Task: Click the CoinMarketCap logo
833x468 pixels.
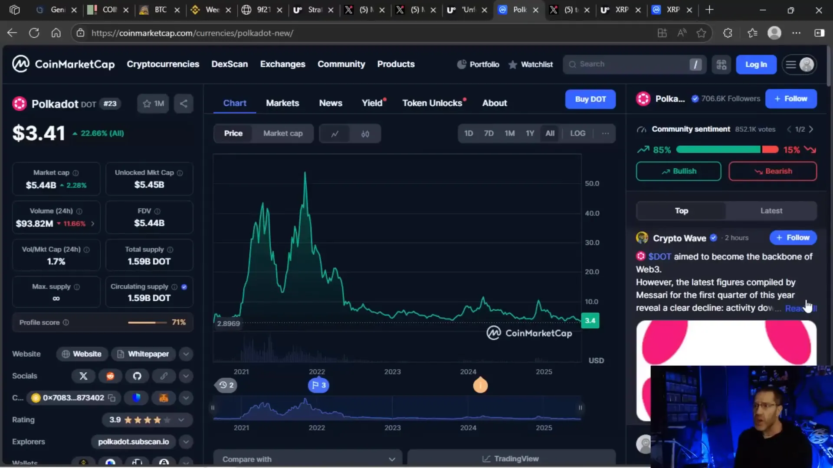Action: 63,64
